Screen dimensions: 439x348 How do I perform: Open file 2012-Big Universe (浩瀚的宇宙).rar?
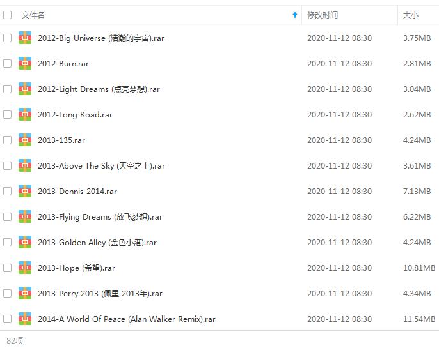tap(101, 38)
